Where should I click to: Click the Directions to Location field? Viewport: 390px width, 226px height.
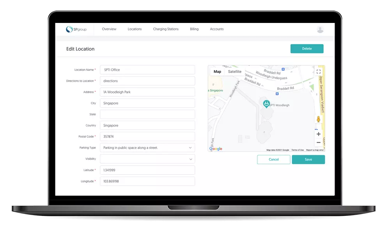(x=147, y=81)
